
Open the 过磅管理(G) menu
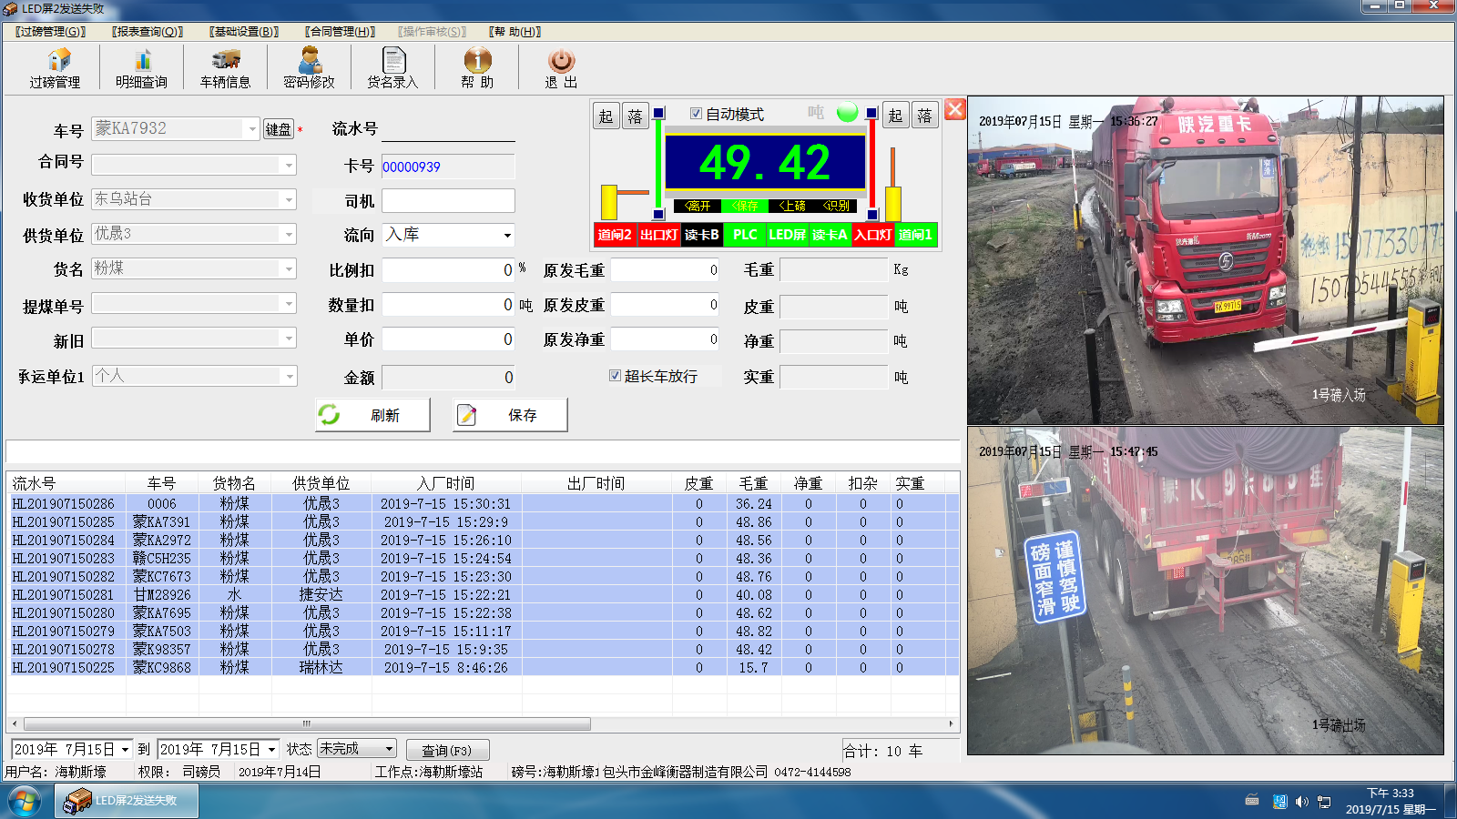point(51,31)
